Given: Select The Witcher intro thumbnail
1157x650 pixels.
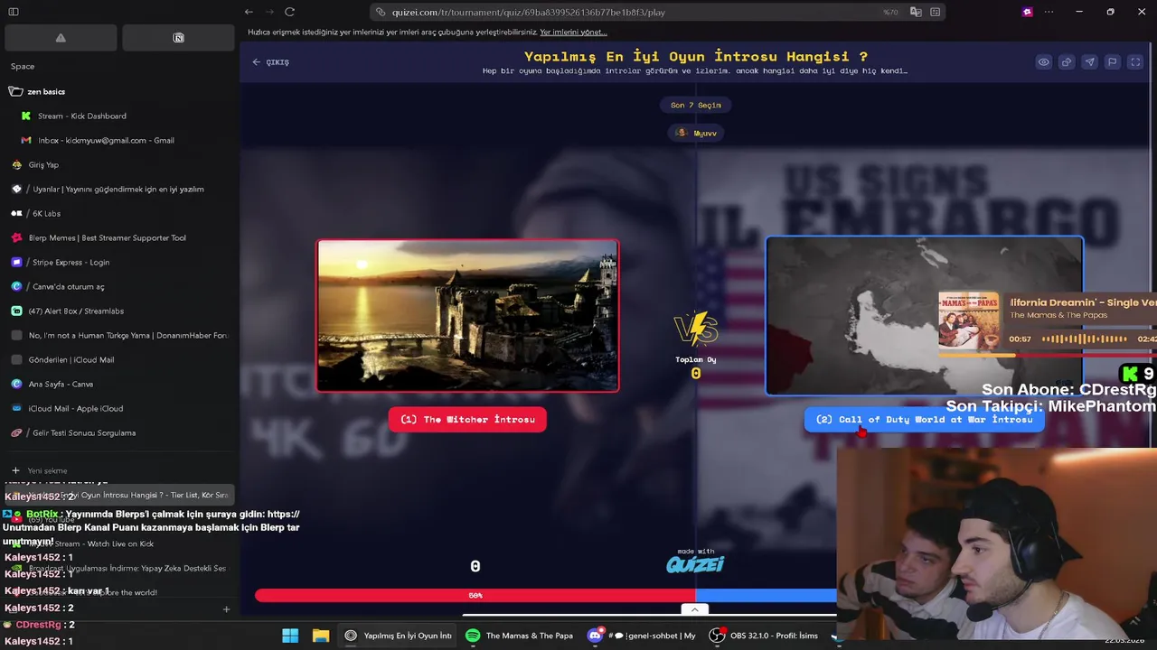Looking at the screenshot, I should pos(467,315).
